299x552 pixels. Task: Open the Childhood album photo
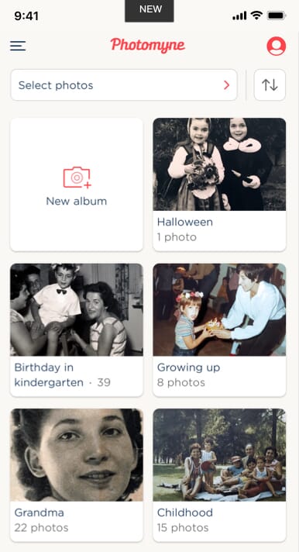click(219, 455)
